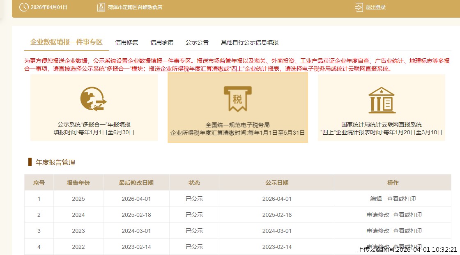Click the 国家统计局统计云联网直报系统 title text
Viewport: 460px width, 255px height.
(382, 124)
